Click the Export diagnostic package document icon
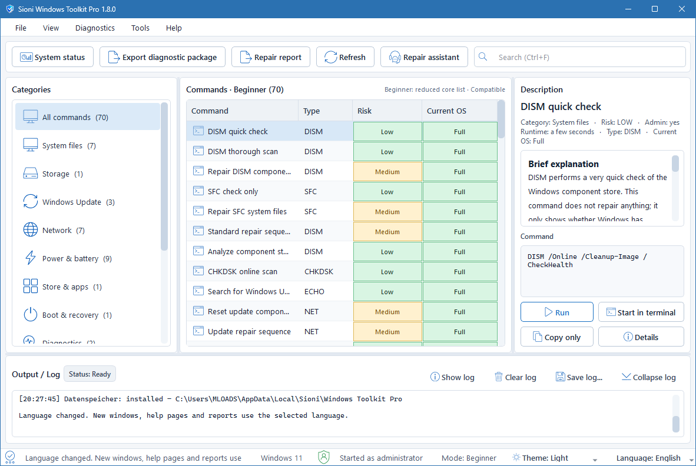The height and width of the screenshot is (466, 696). click(x=114, y=57)
